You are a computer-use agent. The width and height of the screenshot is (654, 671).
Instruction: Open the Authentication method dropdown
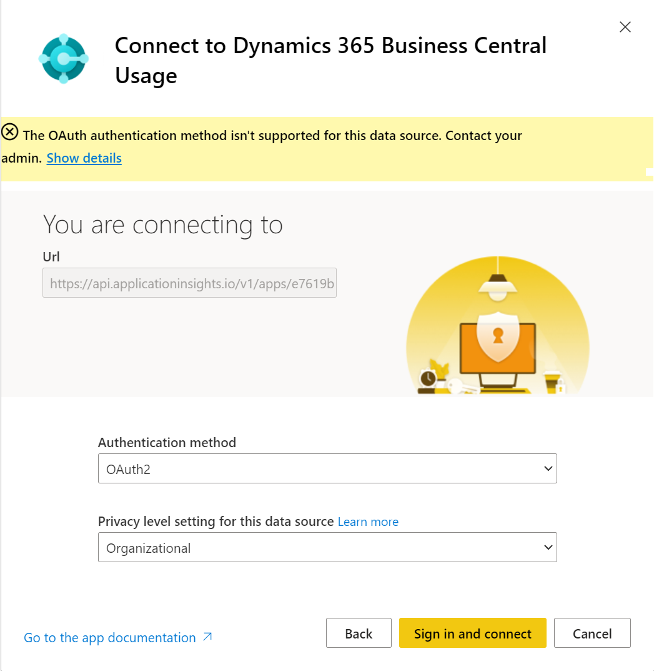click(327, 468)
